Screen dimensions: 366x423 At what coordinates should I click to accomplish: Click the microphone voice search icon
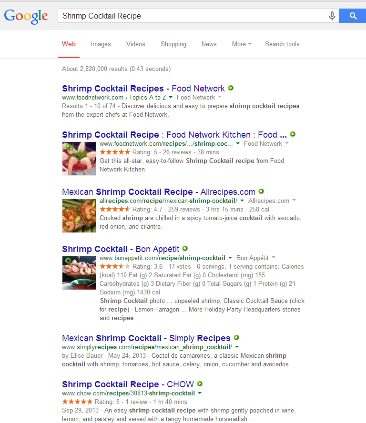click(332, 16)
